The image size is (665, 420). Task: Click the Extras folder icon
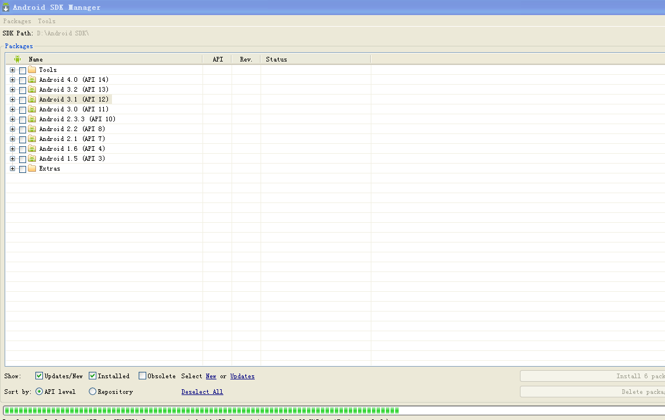click(x=32, y=168)
